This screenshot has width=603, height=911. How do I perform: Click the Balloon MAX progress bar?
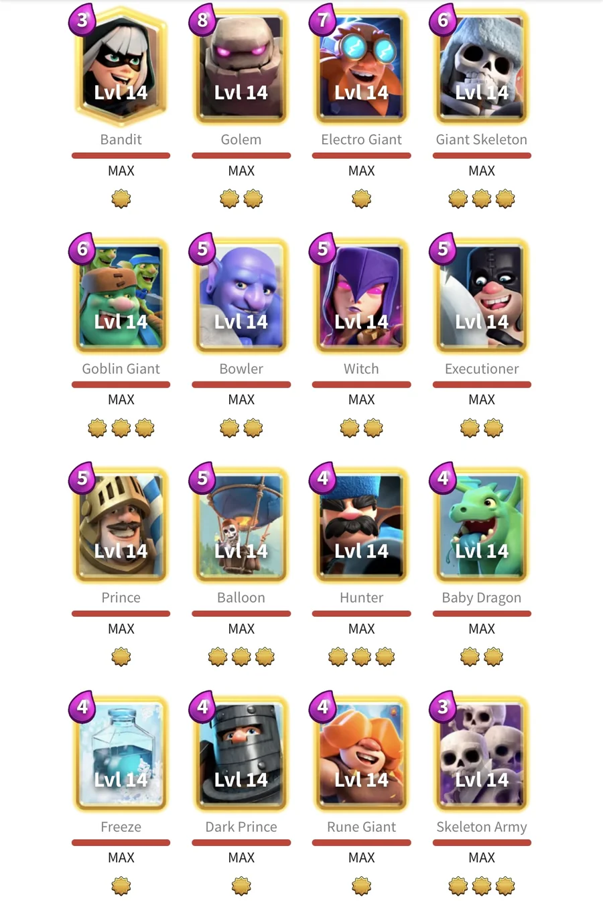point(241,613)
